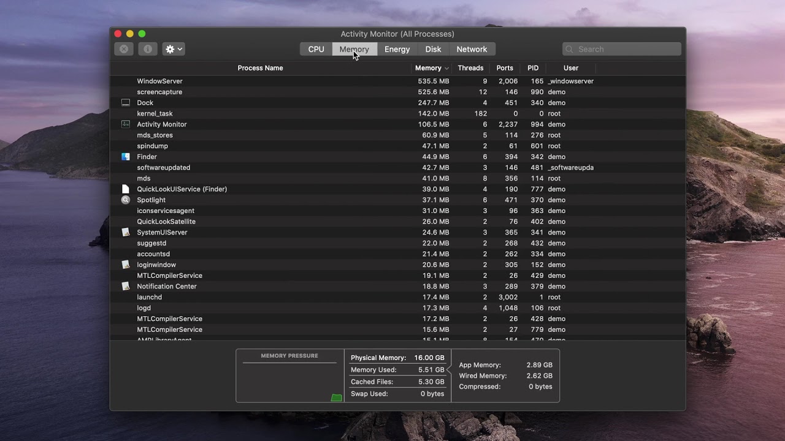785x441 pixels.
Task: Sort by the Threads column header
Action: pyautogui.click(x=470, y=68)
